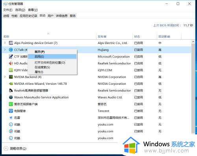Expand the CCTalk startup group
The image size is (197, 156).
(5, 50)
